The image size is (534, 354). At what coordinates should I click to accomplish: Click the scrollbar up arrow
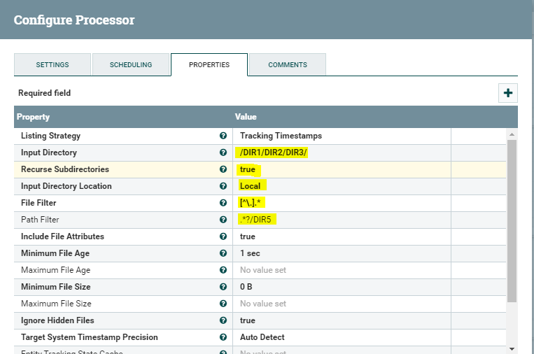click(512, 134)
